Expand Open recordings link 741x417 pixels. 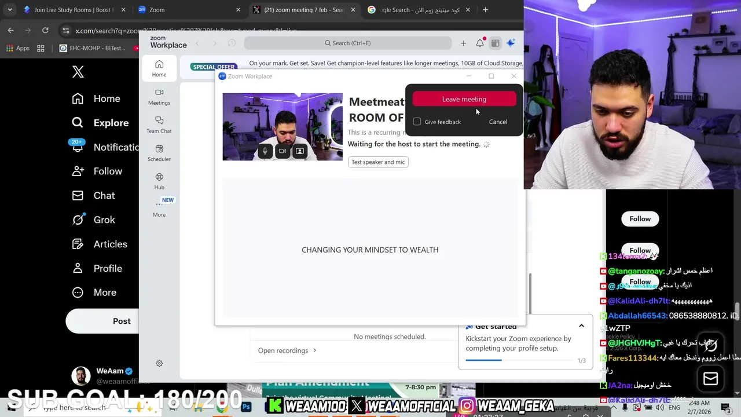(x=287, y=350)
